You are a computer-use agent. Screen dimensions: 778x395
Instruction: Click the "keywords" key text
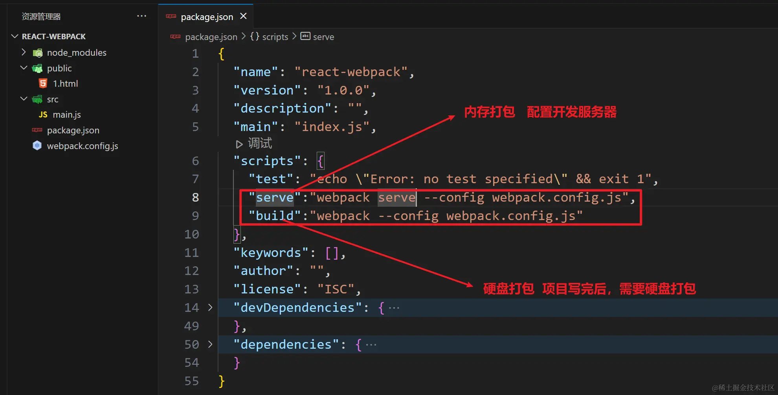click(271, 253)
